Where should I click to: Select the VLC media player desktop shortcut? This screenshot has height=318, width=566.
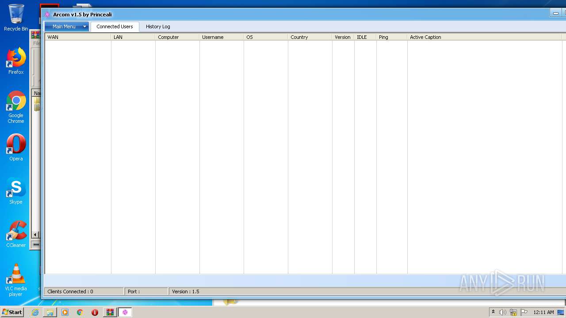(16, 280)
